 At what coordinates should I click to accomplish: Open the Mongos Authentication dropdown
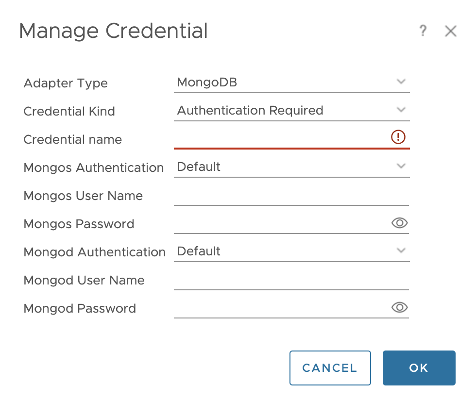tap(291, 167)
